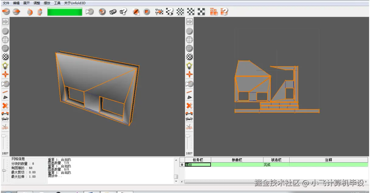Image resolution: width=370 pixels, height=193 pixels.
Task: Select shaded wireframe sphere in 3D view toolbar
Action: 5,48
